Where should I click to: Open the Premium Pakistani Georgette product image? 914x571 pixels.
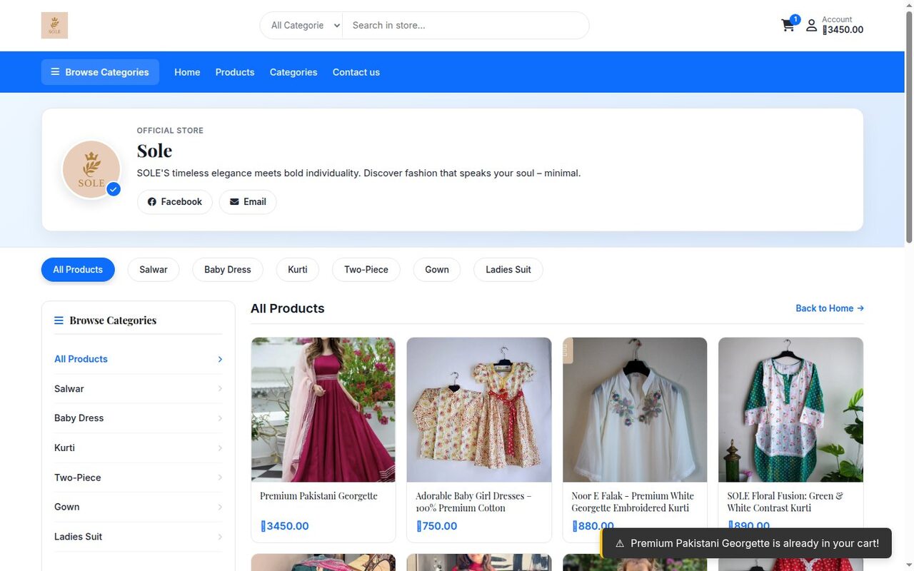323,410
